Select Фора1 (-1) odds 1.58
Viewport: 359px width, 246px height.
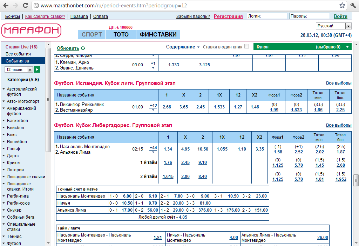[278, 152]
